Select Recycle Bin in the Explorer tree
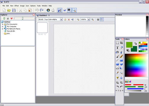Image resolution: width=149 pixels, height=106 pixels. (x=11, y=31)
